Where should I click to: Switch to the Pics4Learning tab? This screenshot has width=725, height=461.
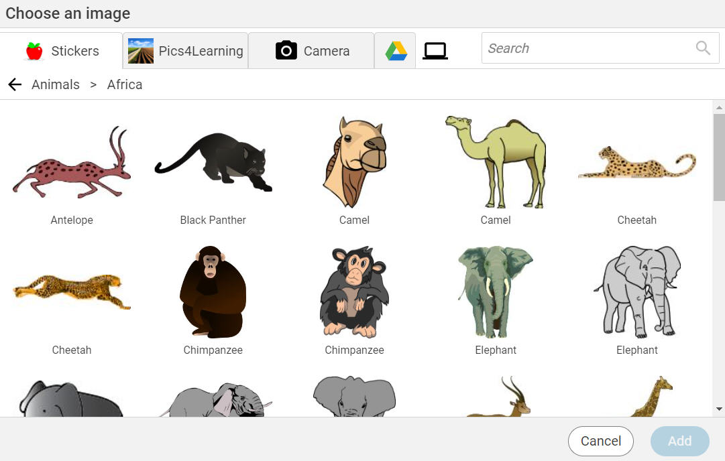click(x=186, y=51)
